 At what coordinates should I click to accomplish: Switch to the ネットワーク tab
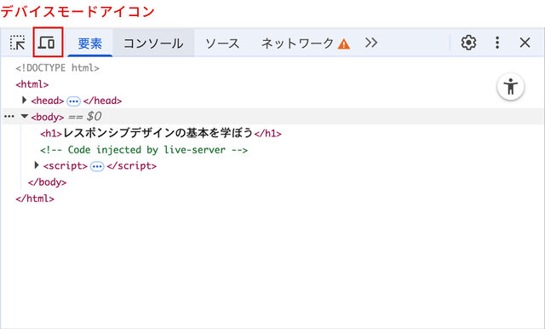(x=297, y=43)
